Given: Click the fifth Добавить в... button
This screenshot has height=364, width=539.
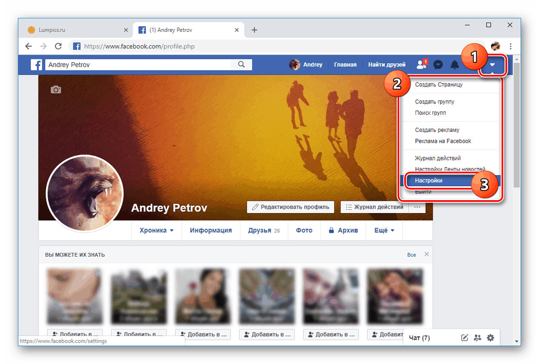Looking at the screenshot, I should tap(331, 334).
